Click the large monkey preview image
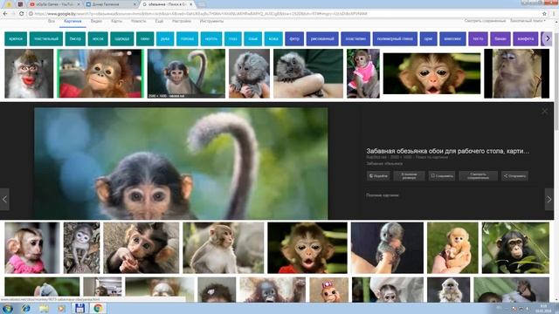Viewport: 559px width, 314px height. [181, 164]
